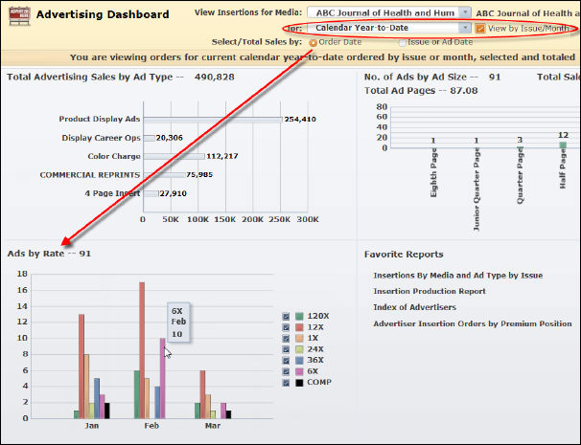Open the View Insertions for Media dropdown
The image size is (581, 445).
pos(465,13)
